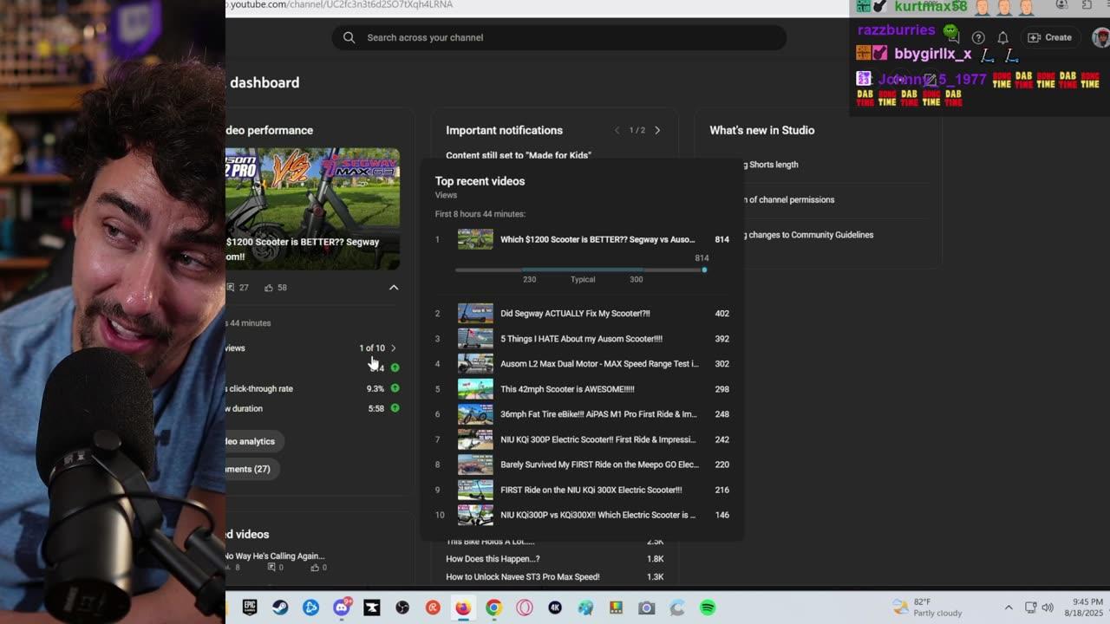Open No Way He's Calling Again video
1110x624 pixels.
(276, 556)
